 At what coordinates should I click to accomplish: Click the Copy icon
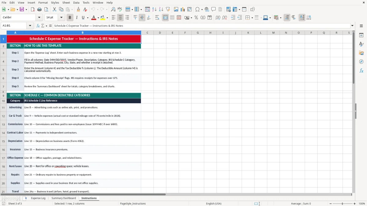(x=61, y=9)
